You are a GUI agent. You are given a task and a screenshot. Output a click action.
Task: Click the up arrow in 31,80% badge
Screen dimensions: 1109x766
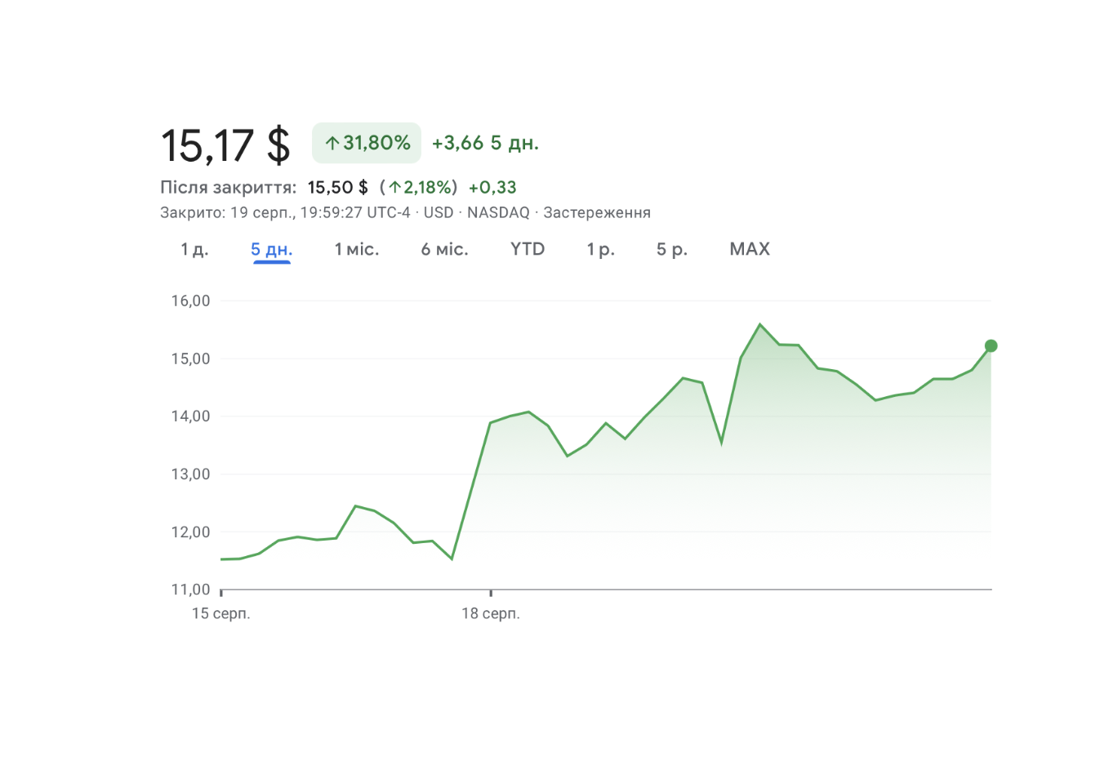tap(332, 144)
